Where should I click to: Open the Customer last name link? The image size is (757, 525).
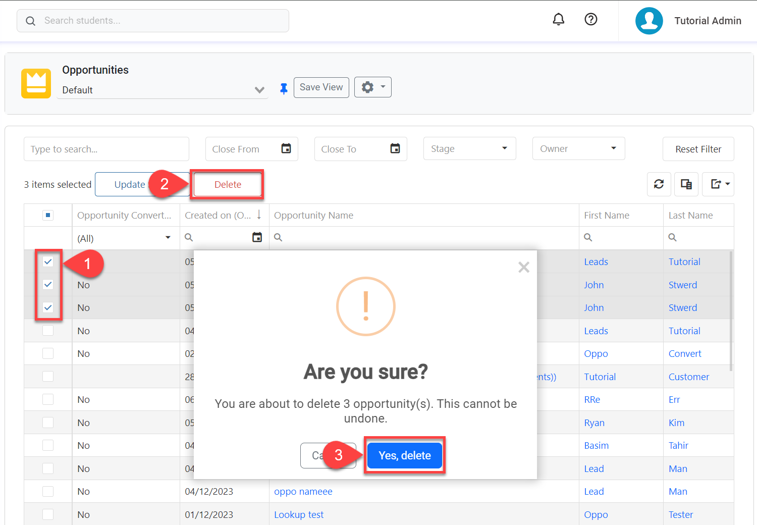(689, 377)
